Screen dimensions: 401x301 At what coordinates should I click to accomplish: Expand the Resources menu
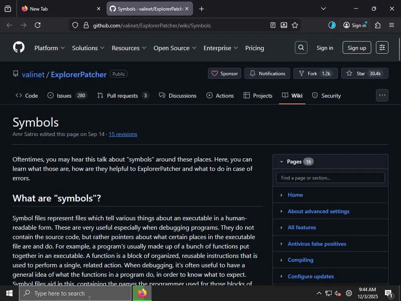click(129, 48)
